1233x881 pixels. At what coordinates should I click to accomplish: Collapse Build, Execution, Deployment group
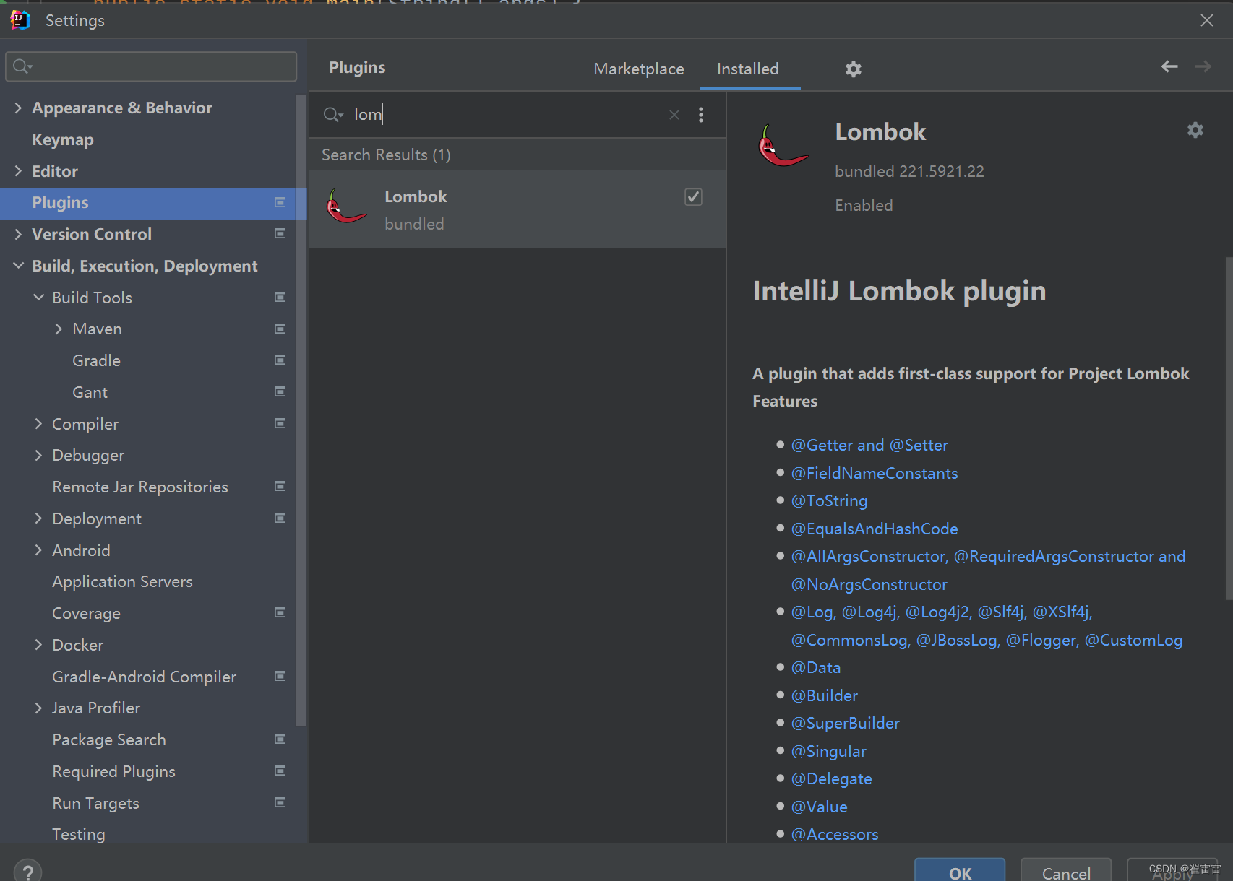pyautogui.click(x=18, y=266)
